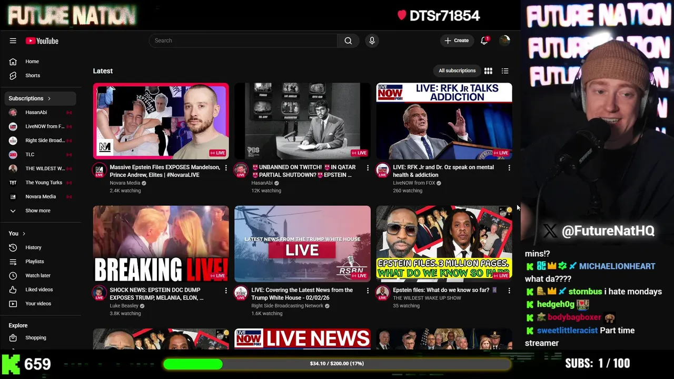
Task: Open options menu for Massive Epstein Files video
Action: click(x=226, y=167)
